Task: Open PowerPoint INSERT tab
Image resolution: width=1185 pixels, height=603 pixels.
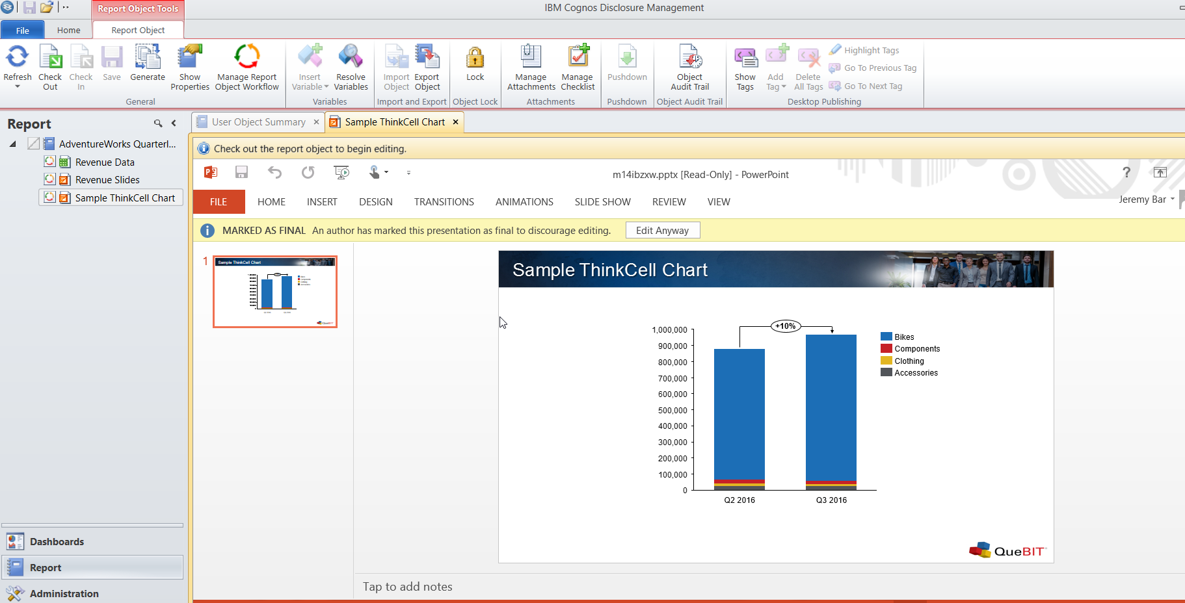Action: pos(322,202)
